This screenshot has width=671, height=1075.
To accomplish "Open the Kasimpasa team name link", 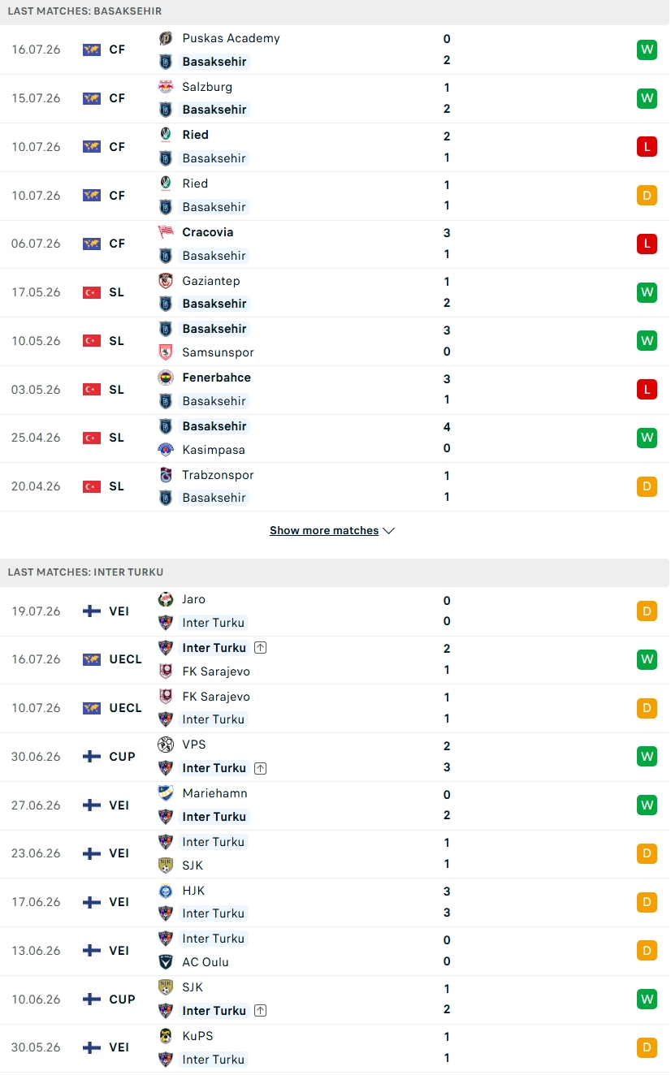I will coord(214,450).
